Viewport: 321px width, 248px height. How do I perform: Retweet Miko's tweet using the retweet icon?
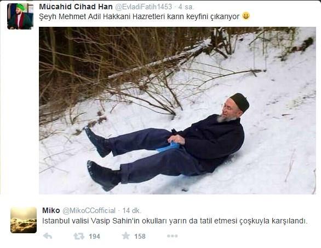click(79, 236)
